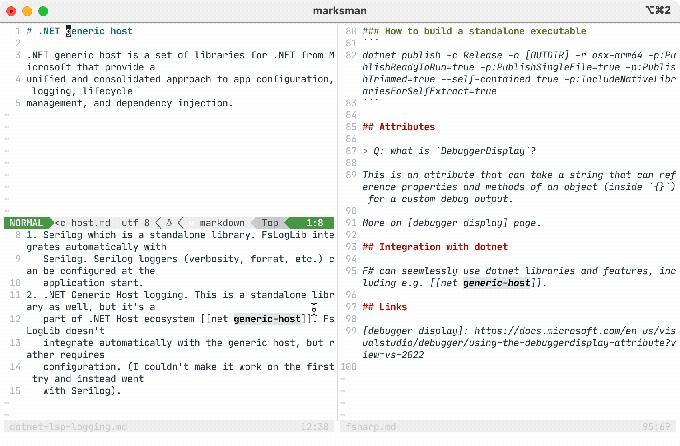Click the '## Integration with dotnet' heading
Viewport: 680px width, 446px height.
pos(435,247)
